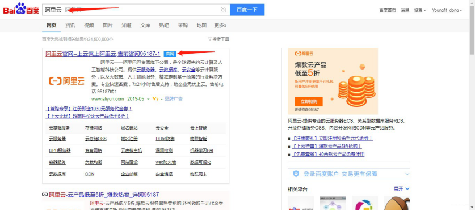Open 阿里云-云产品低至5折 second result
This screenshot has height=211, width=475.
tap(104, 195)
